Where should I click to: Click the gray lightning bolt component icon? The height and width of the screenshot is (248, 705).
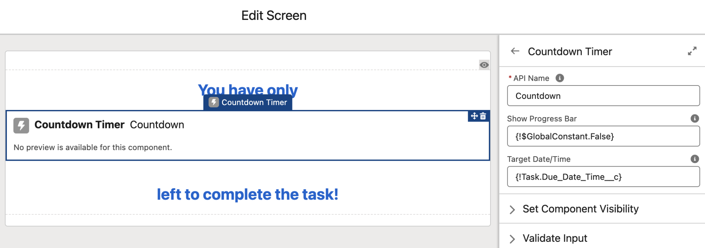pyautogui.click(x=21, y=125)
